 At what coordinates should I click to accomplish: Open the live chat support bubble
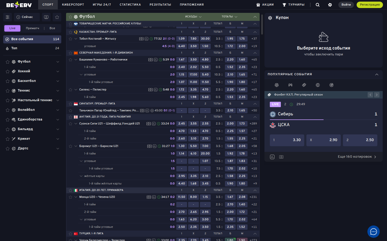(373, 232)
